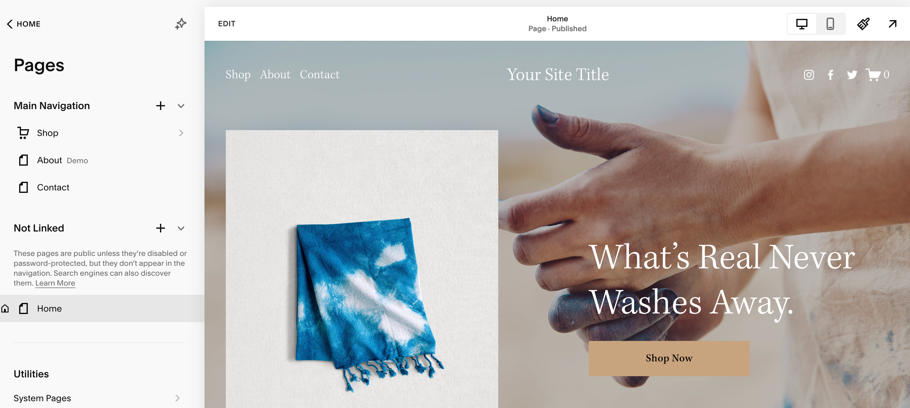The image size is (910, 408).
Task: Add a page to Not Linked
Action: (161, 228)
